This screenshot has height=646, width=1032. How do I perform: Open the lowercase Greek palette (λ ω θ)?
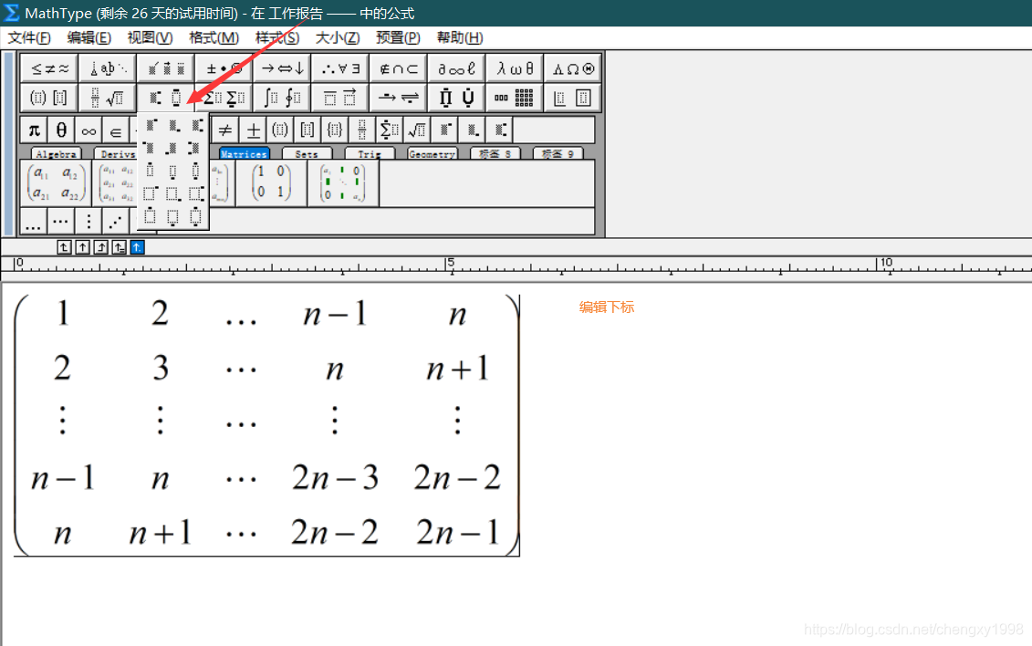coord(515,68)
